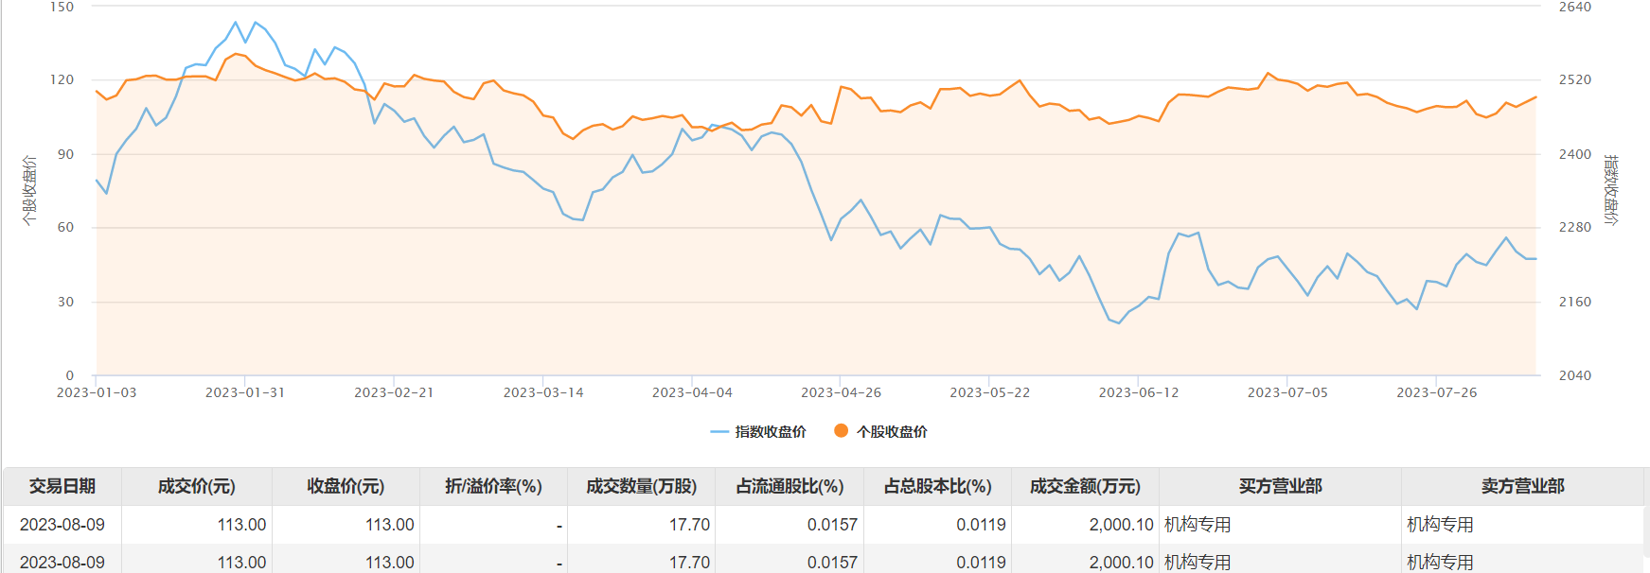
Task: Select the 占流通股比(%) column header
Action: click(x=790, y=486)
